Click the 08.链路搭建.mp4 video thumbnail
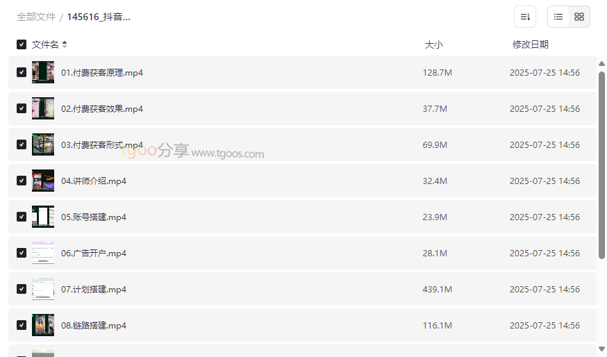Screen dimensions: 607x357 click(x=43, y=326)
